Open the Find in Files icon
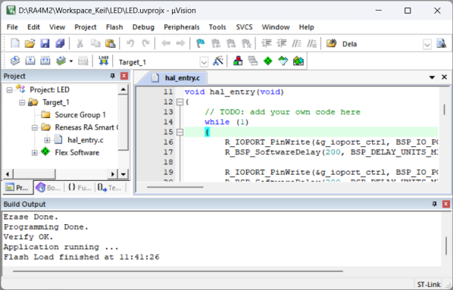The height and width of the screenshot is (290, 453). coord(331,44)
